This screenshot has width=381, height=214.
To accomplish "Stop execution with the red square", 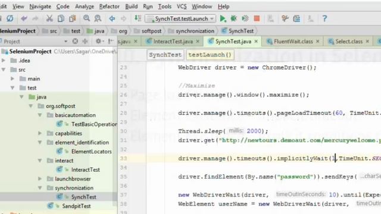I will pos(257,18).
